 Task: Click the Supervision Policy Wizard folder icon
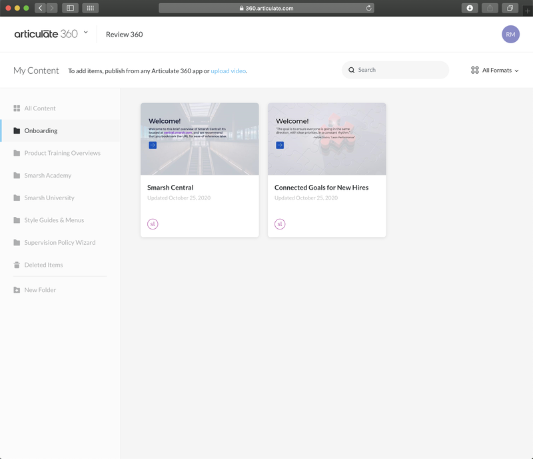click(x=17, y=243)
